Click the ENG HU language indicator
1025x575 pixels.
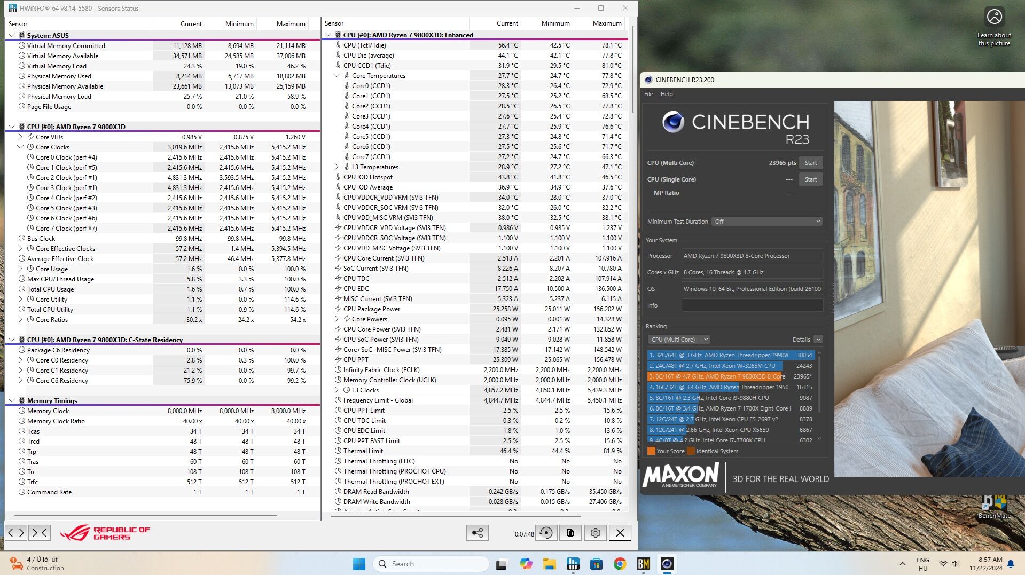922,564
